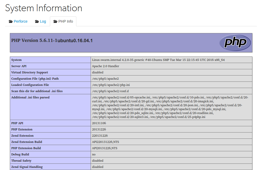262x170 pixels.
Task: Click Additional .ini files parsed label
Action: [x=30, y=97]
